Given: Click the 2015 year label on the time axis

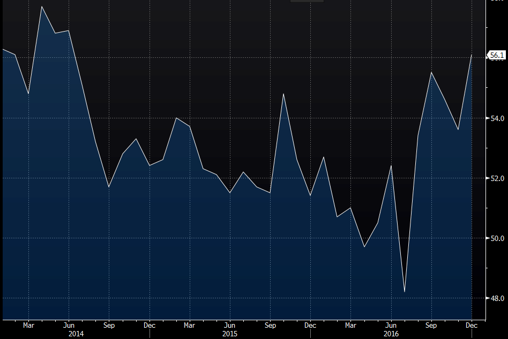Looking at the screenshot, I should tap(230, 334).
